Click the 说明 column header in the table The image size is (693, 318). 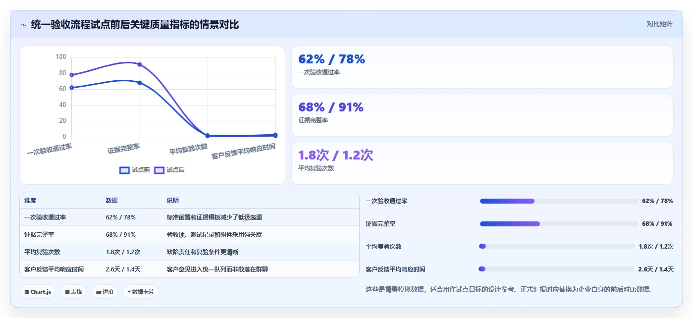tap(173, 201)
